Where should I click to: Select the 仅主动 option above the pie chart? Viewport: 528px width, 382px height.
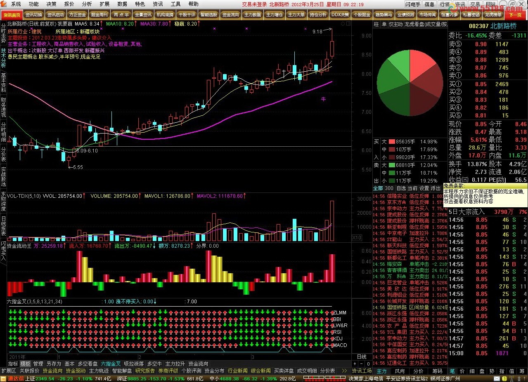click(x=395, y=24)
